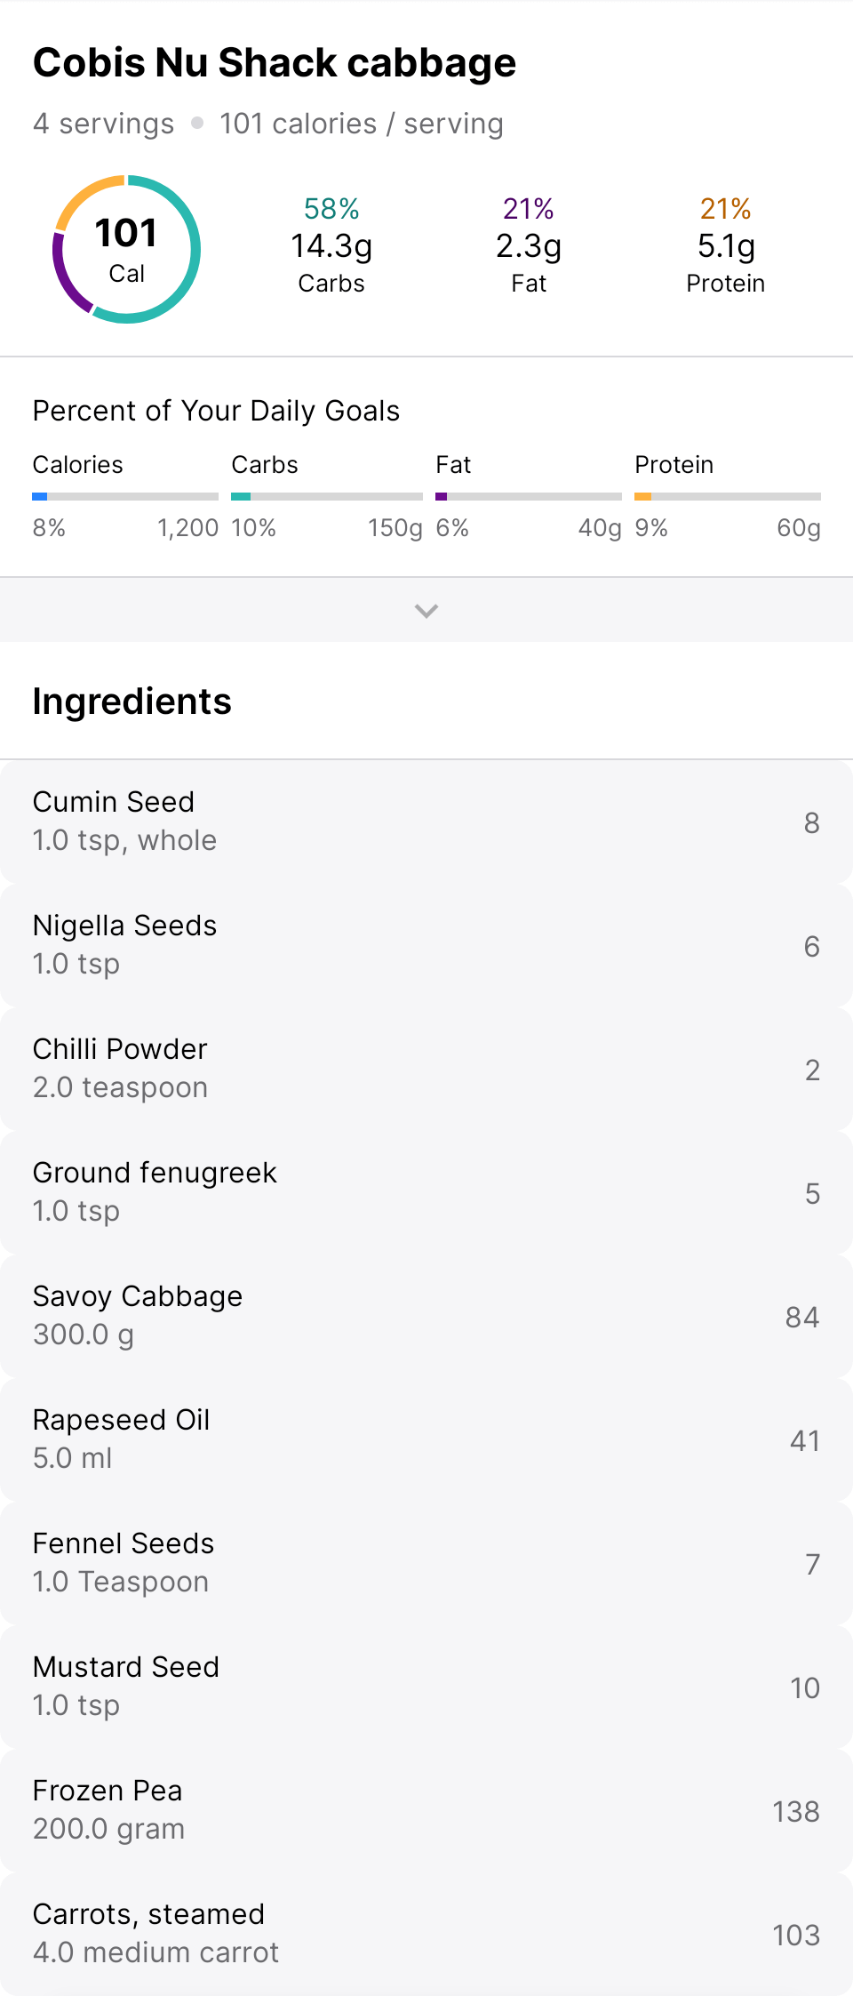Screen dimensions: 853x1996
Task: Click the Cobis Nu Shack cabbage title
Action: tap(275, 63)
